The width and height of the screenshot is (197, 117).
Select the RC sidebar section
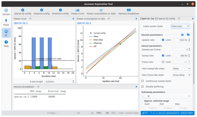[x=6, y=33]
